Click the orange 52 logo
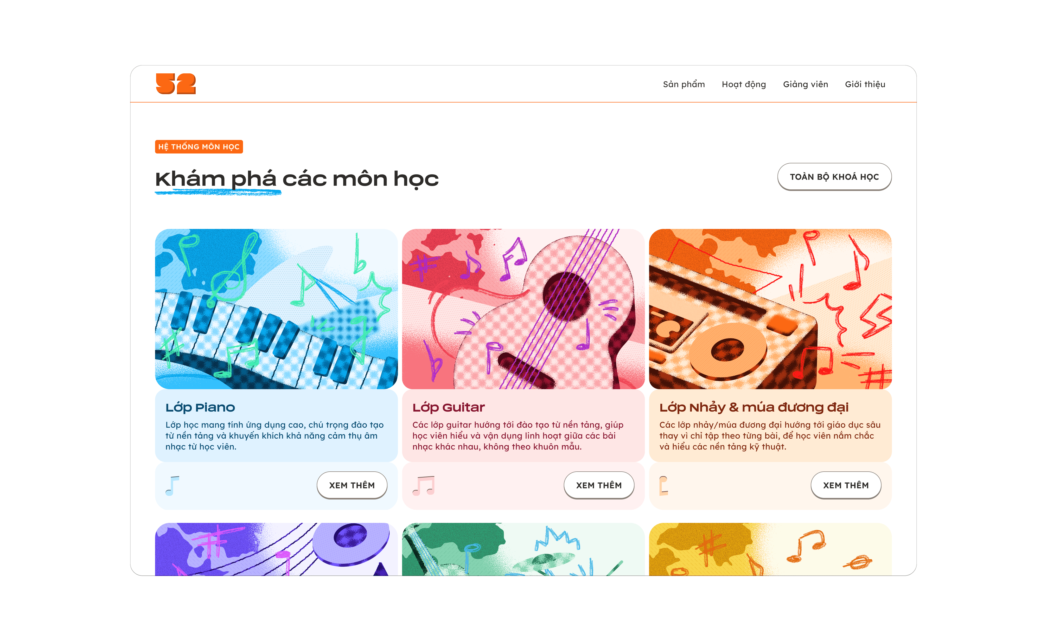 tap(175, 84)
